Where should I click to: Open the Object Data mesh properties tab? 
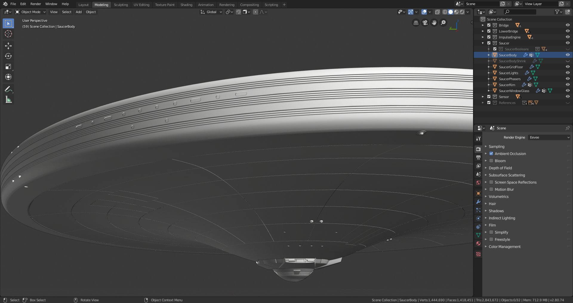[x=478, y=235]
